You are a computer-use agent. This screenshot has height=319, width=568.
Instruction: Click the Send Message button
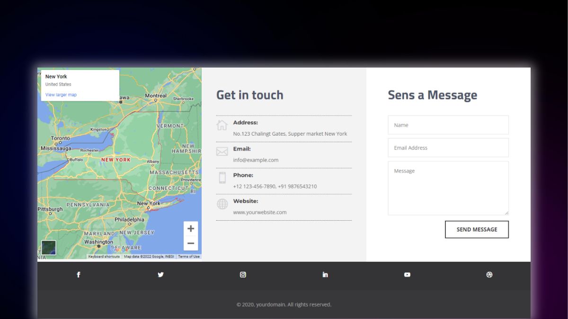(x=477, y=229)
